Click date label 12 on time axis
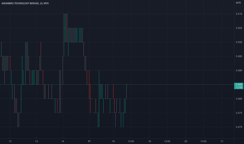This screenshot has width=244, height=144. [10, 141]
